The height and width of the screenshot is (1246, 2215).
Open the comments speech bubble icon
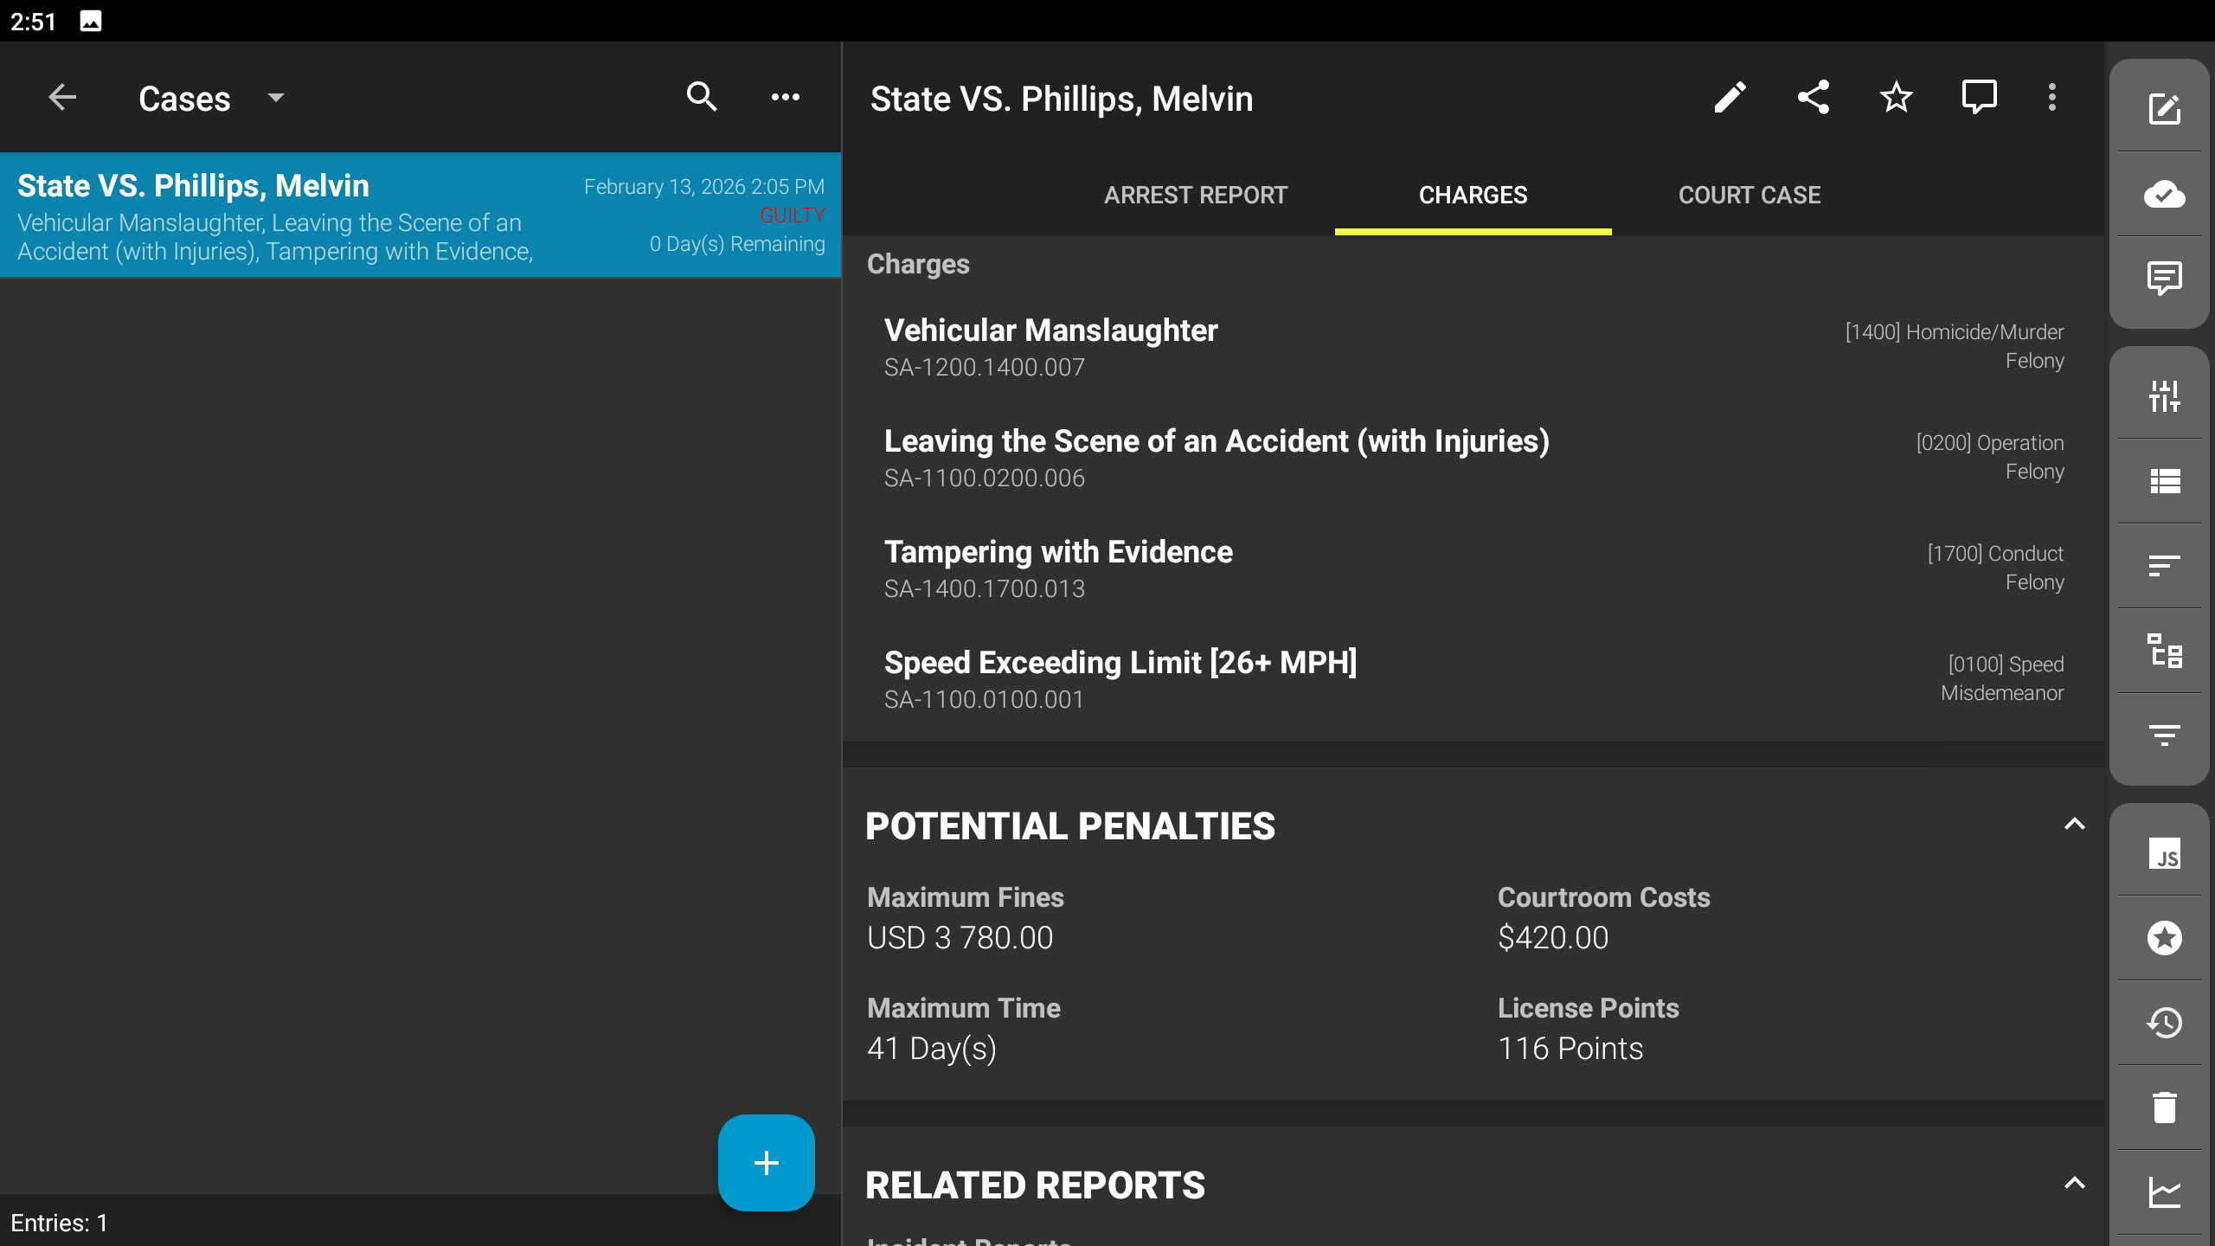(x=1979, y=98)
